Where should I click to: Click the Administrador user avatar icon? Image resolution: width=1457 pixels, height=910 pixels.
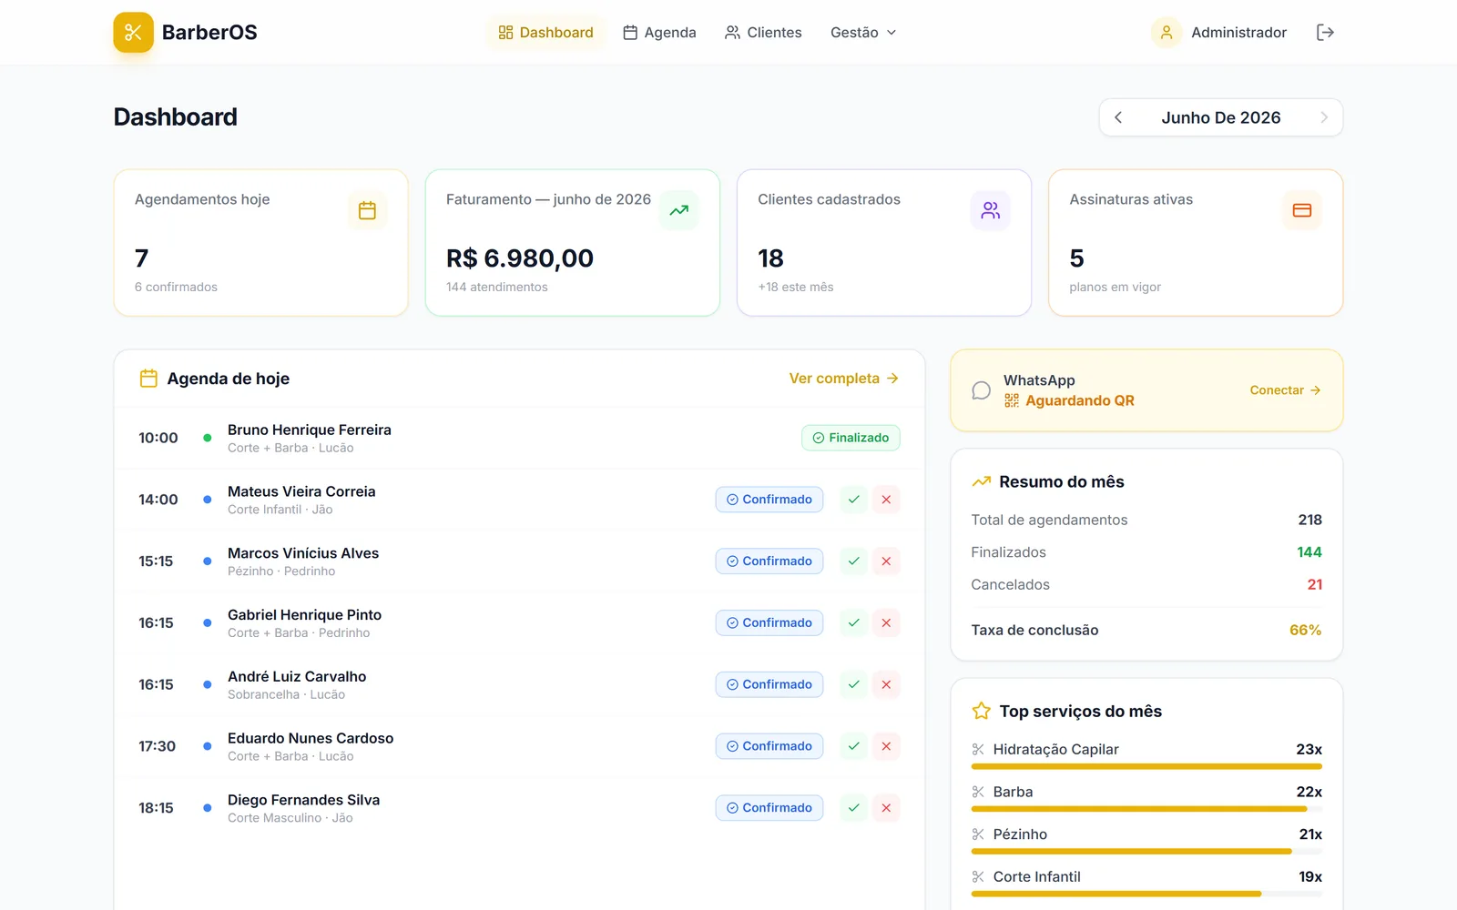[1167, 33]
